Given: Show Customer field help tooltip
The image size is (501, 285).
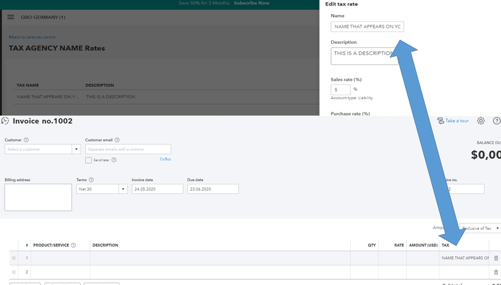Looking at the screenshot, I should point(26,140).
